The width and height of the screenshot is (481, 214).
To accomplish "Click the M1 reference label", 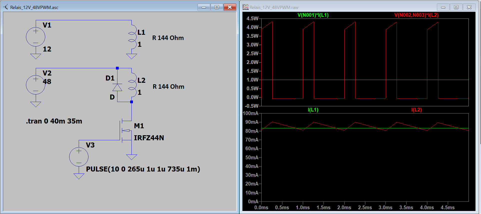I will point(139,126).
